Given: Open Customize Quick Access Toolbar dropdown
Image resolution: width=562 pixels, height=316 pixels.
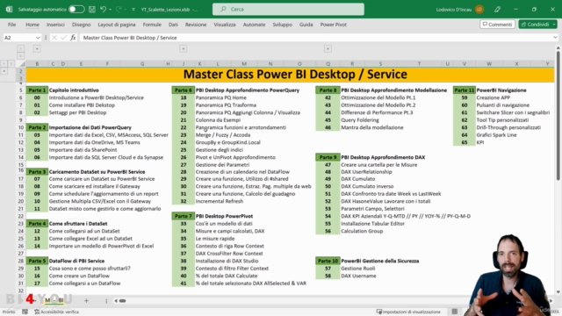Looking at the screenshot, I should [133, 10].
